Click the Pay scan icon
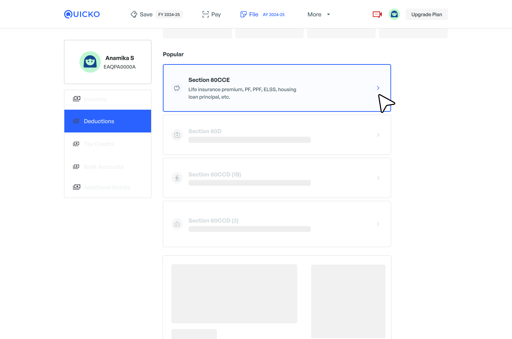 (x=206, y=14)
